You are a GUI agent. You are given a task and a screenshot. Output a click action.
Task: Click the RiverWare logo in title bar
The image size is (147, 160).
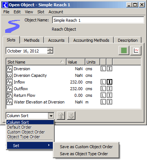(x=5, y=5)
